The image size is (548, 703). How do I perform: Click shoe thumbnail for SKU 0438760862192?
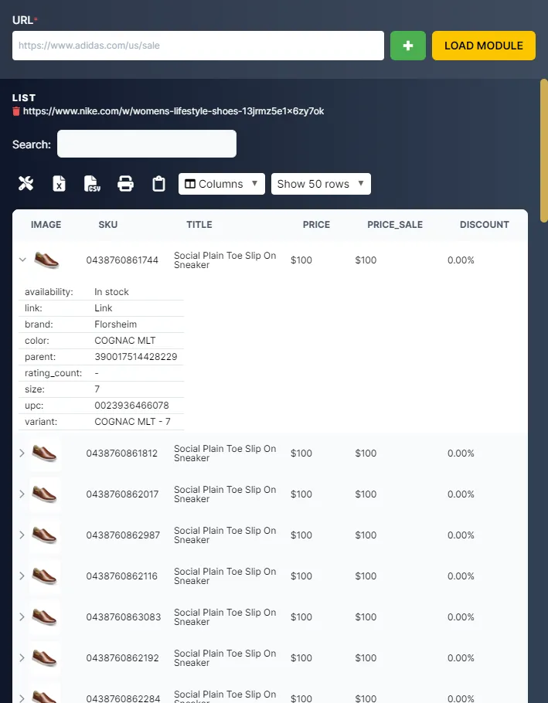tap(45, 657)
